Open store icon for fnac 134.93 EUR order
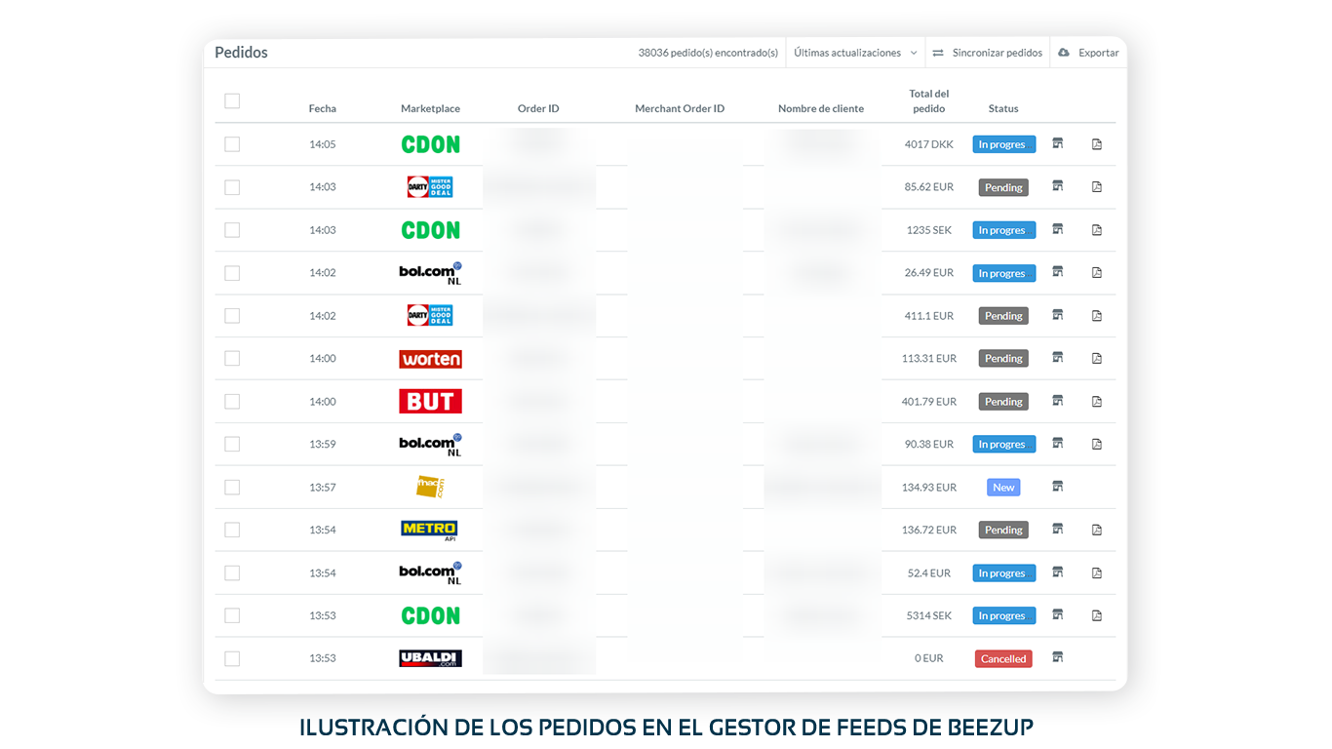The width and height of the screenshot is (1332, 749). (1057, 487)
